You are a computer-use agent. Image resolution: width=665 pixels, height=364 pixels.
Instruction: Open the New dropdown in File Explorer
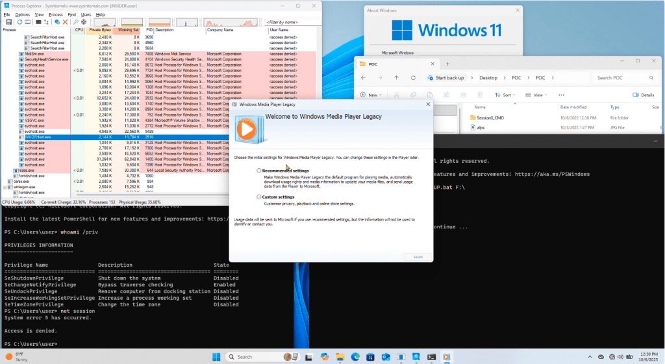371,95
